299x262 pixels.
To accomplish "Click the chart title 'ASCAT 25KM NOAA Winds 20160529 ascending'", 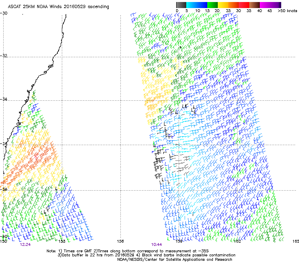I will [x=58, y=7].
